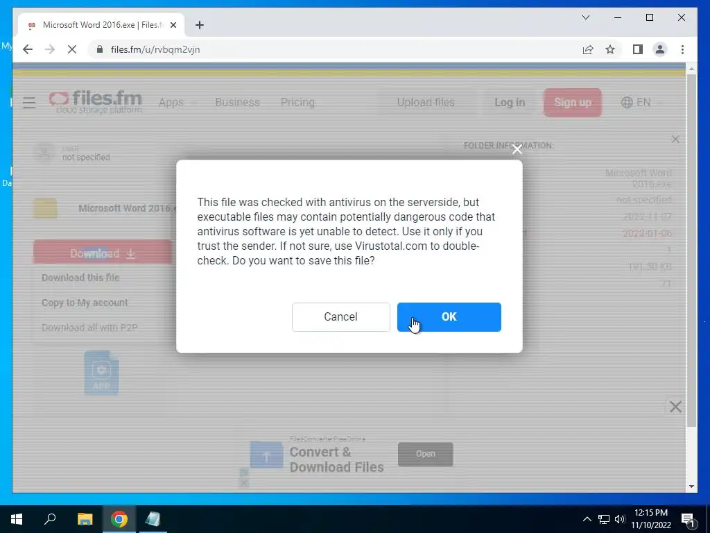The height and width of the screenshot is (533, 710).
Task: Close the bottom advertisement banner
Action: (x=675, y=407)
